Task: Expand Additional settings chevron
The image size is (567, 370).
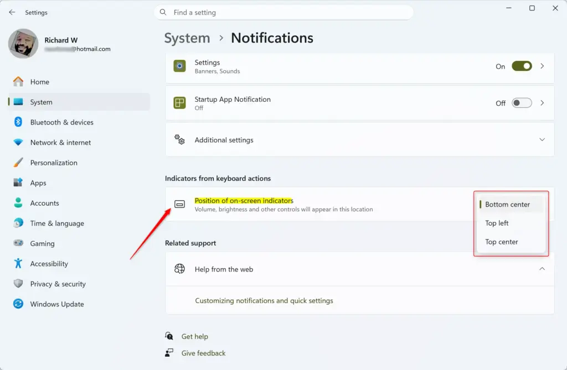Action: (542, 139)
